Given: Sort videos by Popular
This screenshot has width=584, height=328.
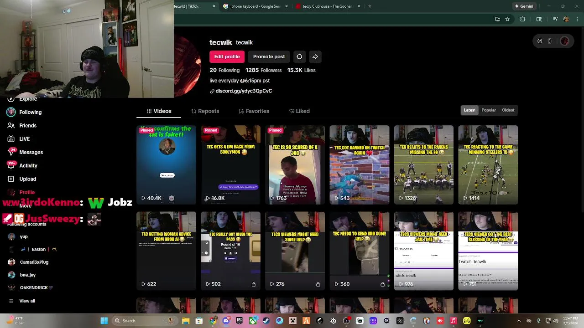Looking at the screenshot, I should coord(489,110).
